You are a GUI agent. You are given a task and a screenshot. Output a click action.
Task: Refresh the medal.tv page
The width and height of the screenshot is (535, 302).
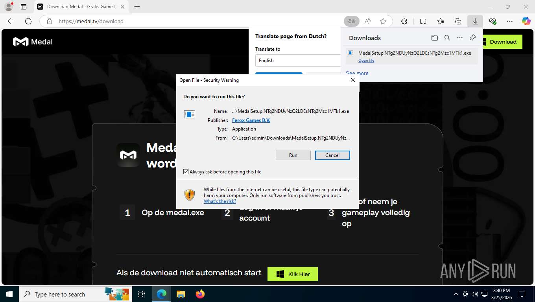tap(28, 21)
